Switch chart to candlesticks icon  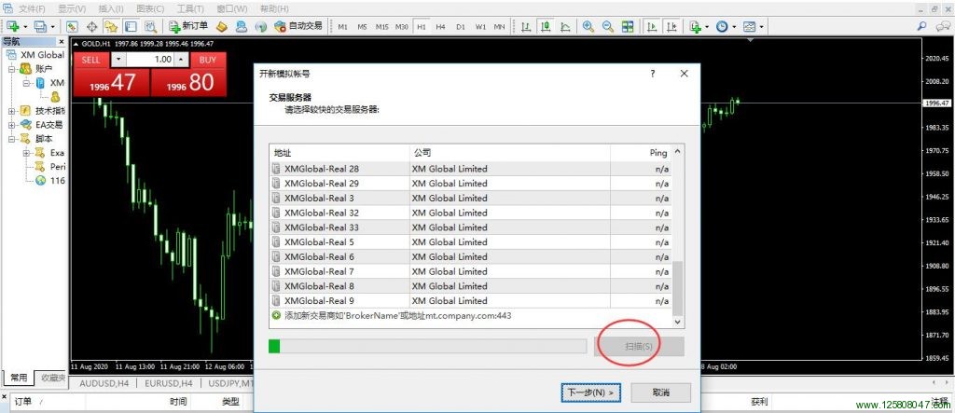[546, 26]
